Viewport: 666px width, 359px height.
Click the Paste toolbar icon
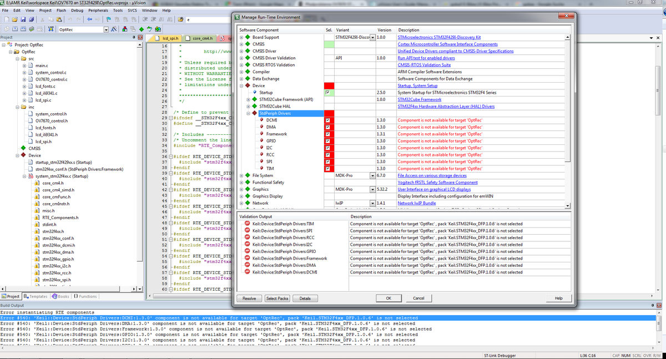(59, 19)
